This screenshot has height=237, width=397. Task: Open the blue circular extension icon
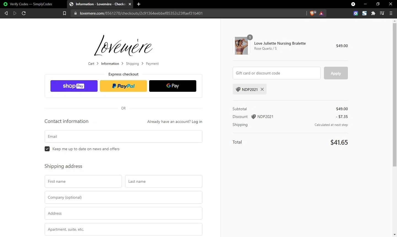tap(356, 13)
